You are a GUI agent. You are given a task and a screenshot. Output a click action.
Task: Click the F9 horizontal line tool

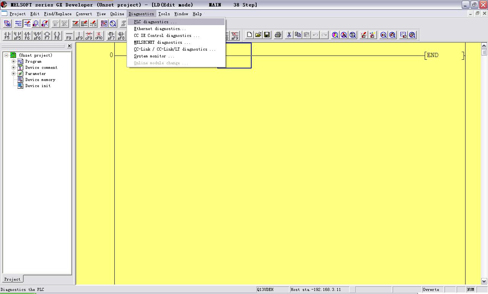[69, 35]
